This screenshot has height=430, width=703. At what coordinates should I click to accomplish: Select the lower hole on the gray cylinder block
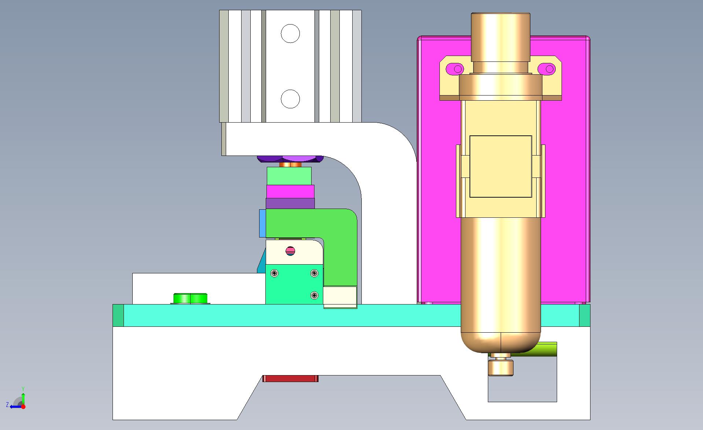[x=290, y=99]
